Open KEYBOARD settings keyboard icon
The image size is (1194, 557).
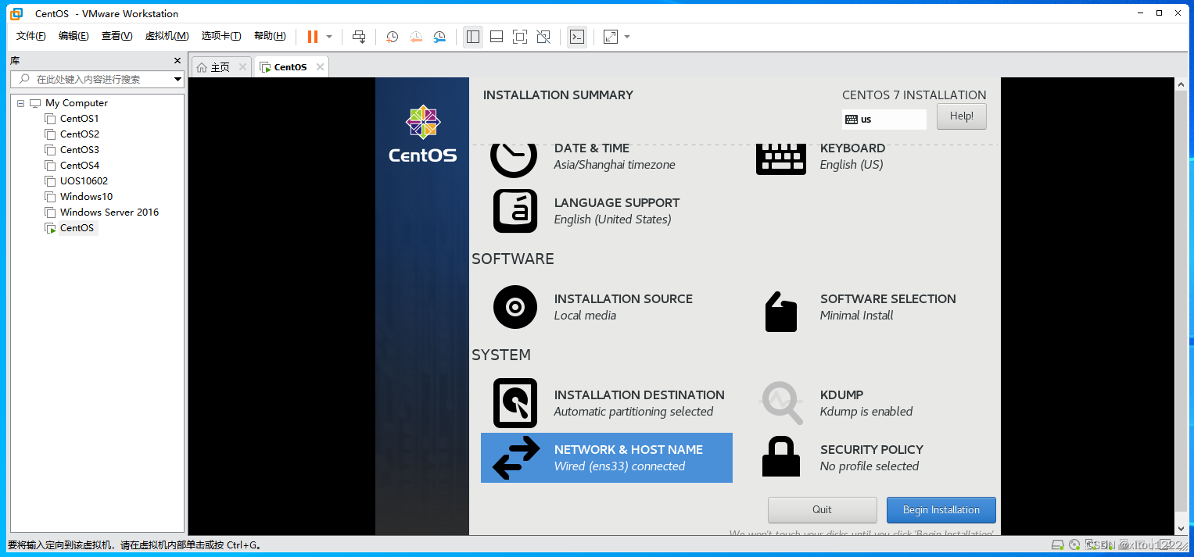[x=780, y=159]
